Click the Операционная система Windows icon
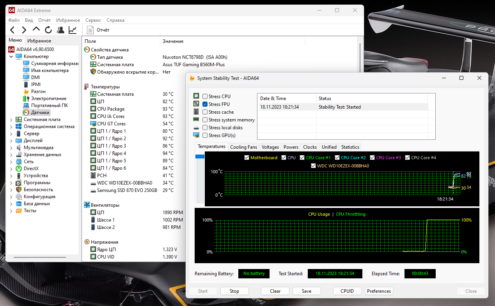Viewport: 495px width, 306px height. point(19,127)
